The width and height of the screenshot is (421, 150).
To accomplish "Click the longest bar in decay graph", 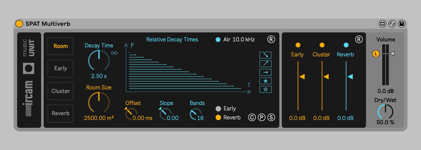I will pyautogui.click(x=185, y=88).
